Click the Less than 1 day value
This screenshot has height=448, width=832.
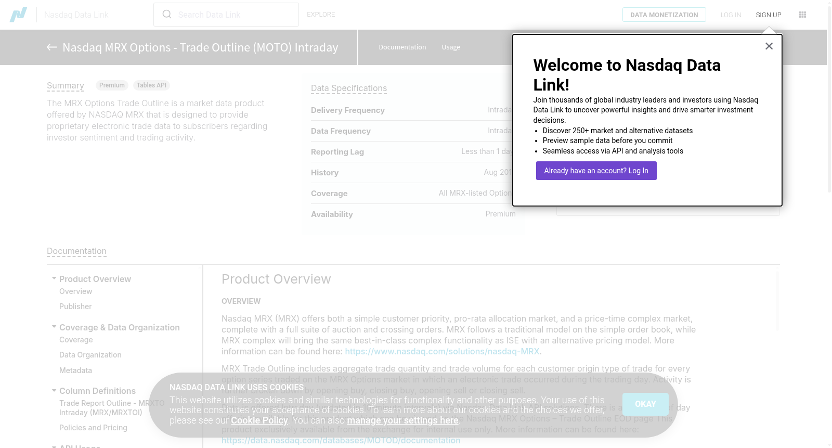tap(487, 151)
